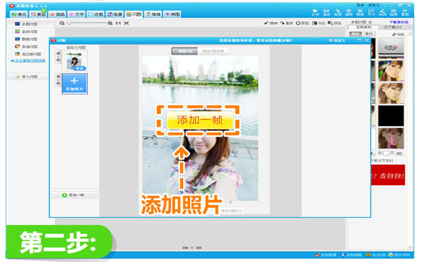Open the 菜单 menu in title bar
The height and width of the screenshot is (262, 421).
click(x=360, y=5)
